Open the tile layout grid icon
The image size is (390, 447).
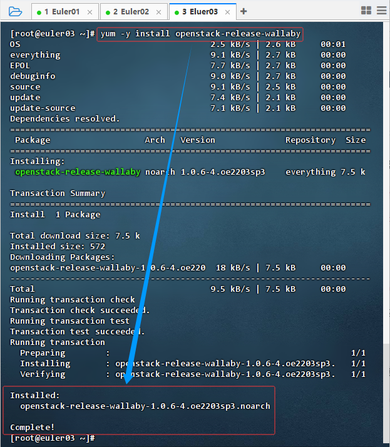pyautogui.click(x=366, y=11)
